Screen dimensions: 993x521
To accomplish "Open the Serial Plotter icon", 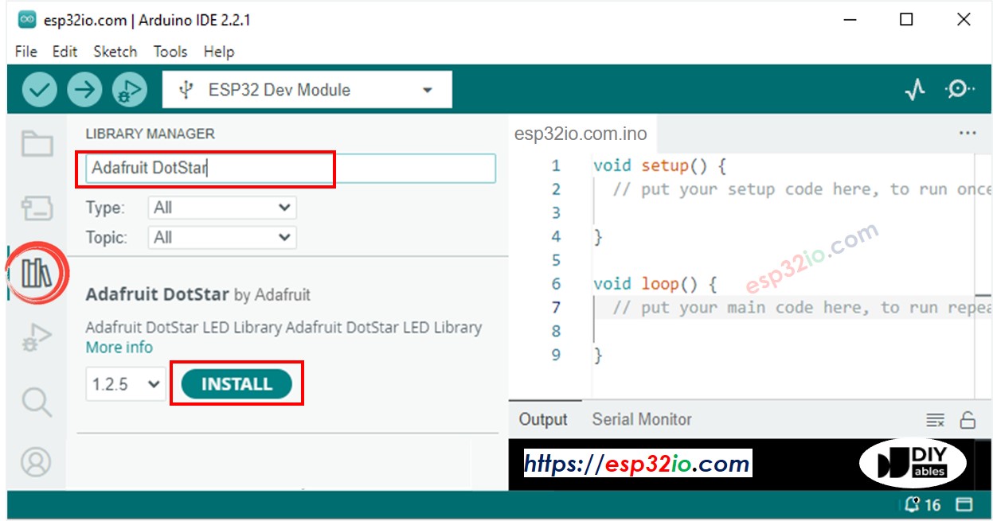I will [916, 89].
